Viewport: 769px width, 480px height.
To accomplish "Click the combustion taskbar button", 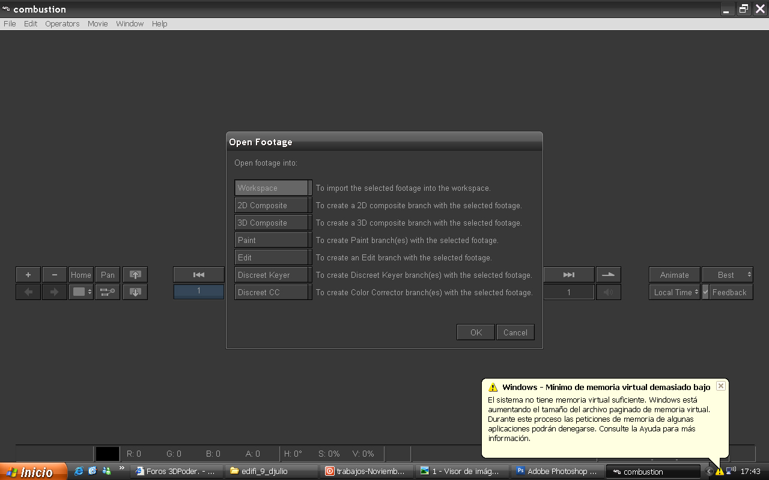I will click(x=653, y=472).
